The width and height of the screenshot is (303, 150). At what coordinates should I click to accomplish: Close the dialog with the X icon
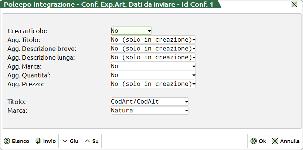click(294, 4)
